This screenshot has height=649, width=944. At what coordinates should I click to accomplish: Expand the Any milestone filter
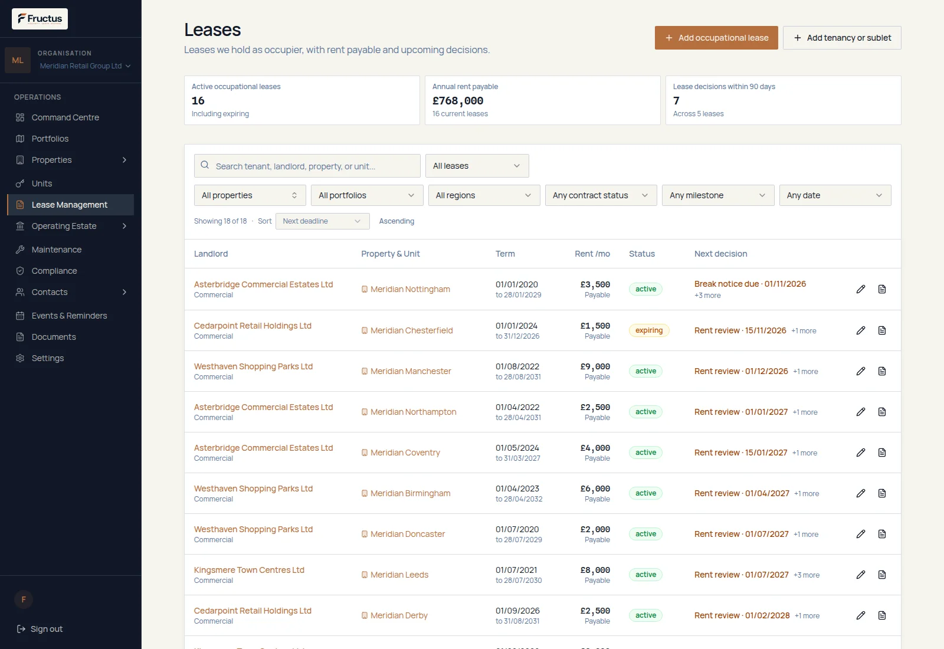(x=718, y=195)
